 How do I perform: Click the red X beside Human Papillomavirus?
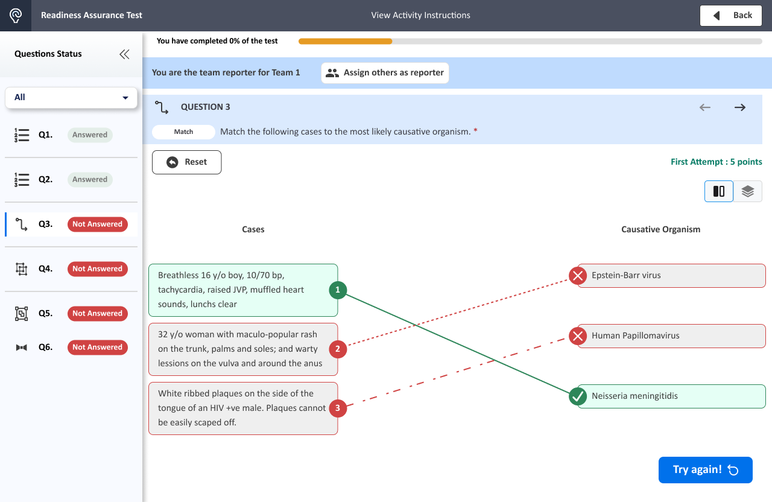[x=578, y=336]
